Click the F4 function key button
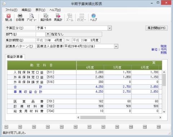Image resolution: width=173 pixels, height=137 pixels. [48, 127]
